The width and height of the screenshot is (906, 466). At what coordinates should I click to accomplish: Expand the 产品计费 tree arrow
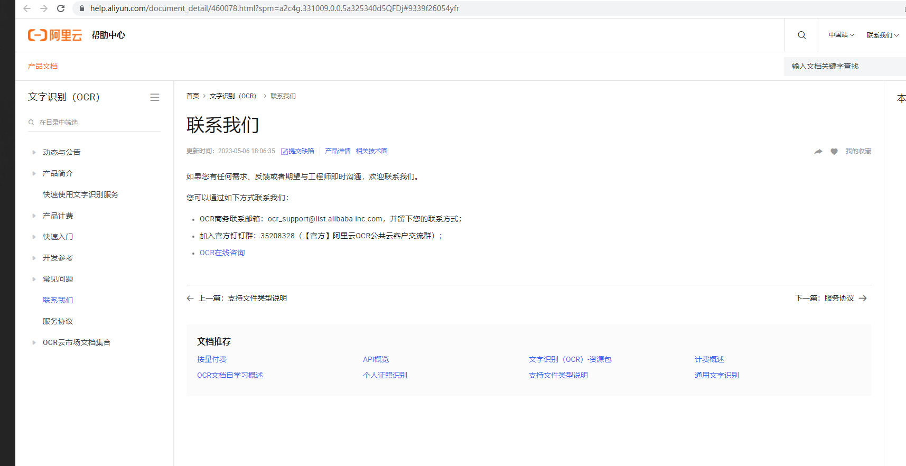click(x=34, y=216)
